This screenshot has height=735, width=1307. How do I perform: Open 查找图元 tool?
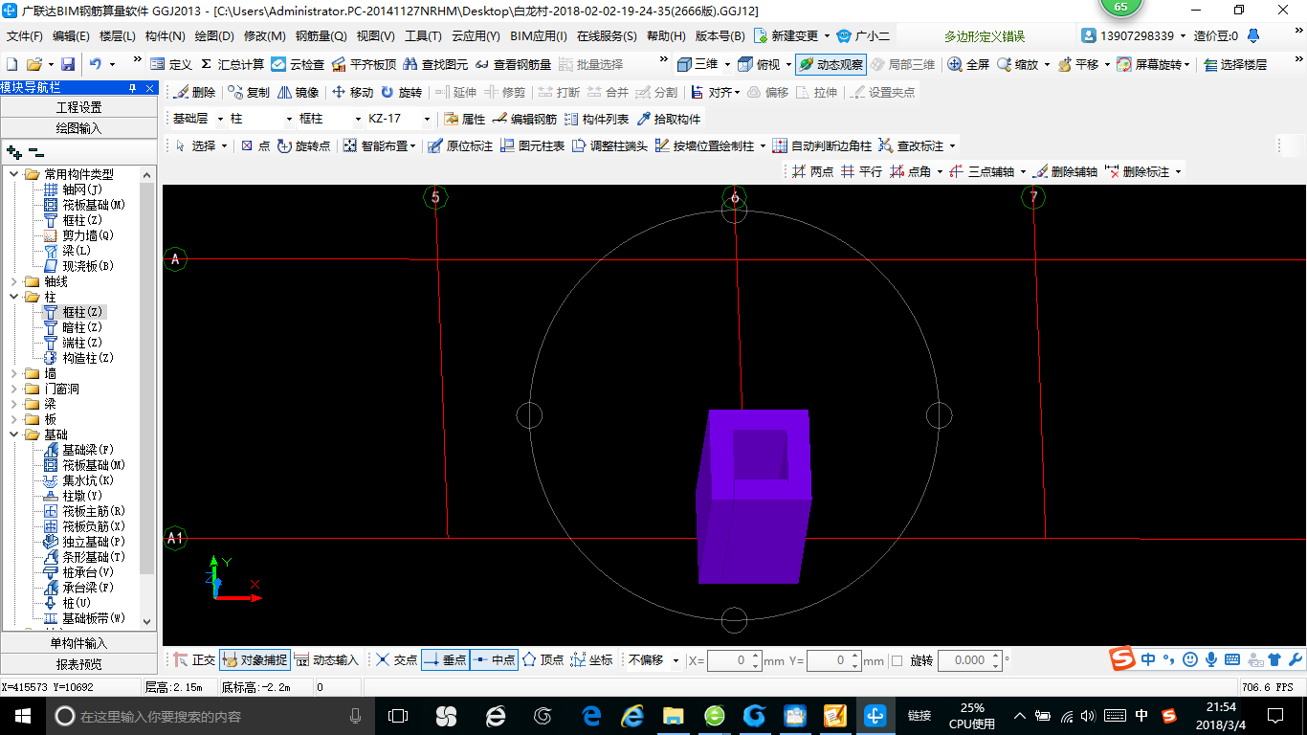[x=435, y=64]
